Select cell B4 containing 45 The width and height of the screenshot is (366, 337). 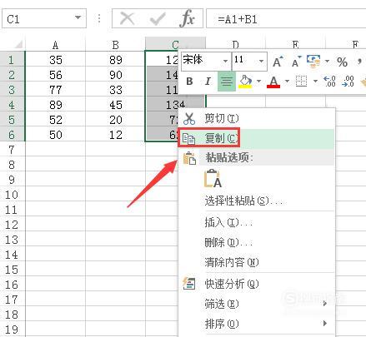coord(115,105)
